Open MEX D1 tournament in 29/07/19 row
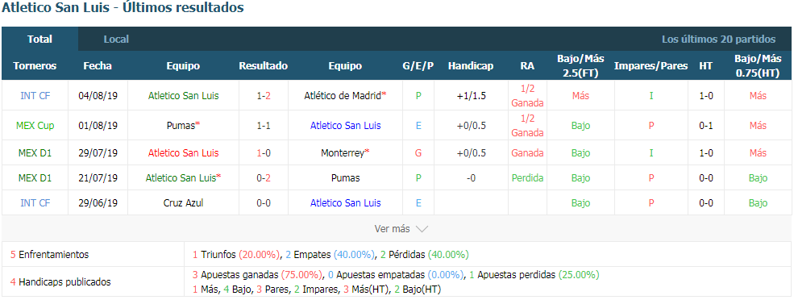 click(35, 152)
